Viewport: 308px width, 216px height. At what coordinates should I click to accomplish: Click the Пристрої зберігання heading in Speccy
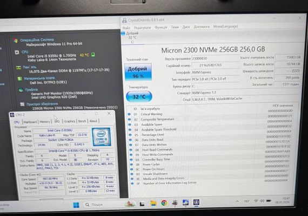[x=42, y=104]
